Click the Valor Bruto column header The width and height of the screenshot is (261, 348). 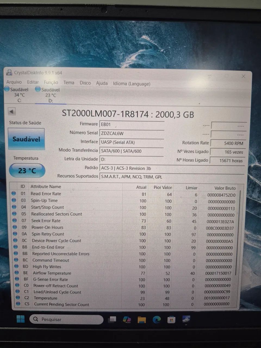[x=225, y=188]
